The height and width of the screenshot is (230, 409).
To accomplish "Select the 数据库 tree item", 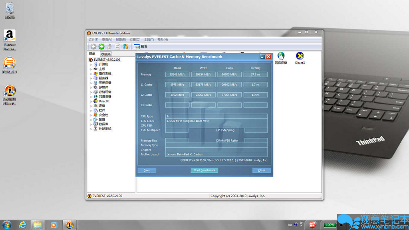I will coord(103,124).
